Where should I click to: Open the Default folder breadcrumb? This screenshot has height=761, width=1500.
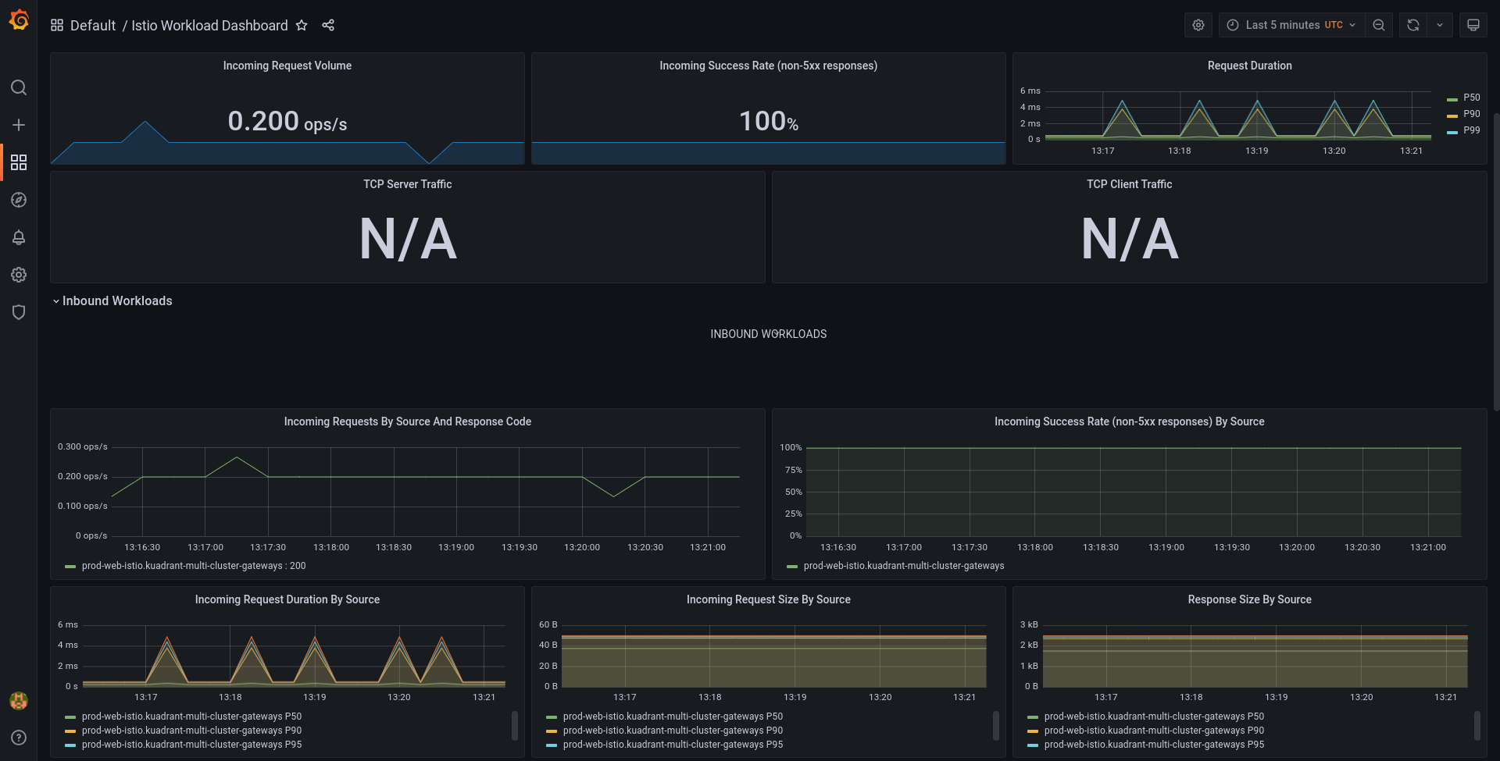[93, 26]
